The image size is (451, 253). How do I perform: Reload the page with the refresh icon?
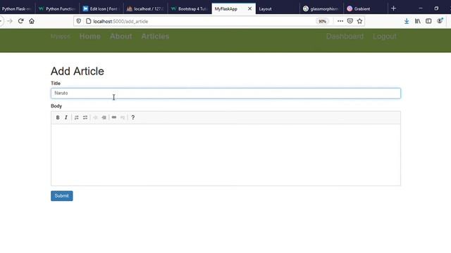pos(20,21)
